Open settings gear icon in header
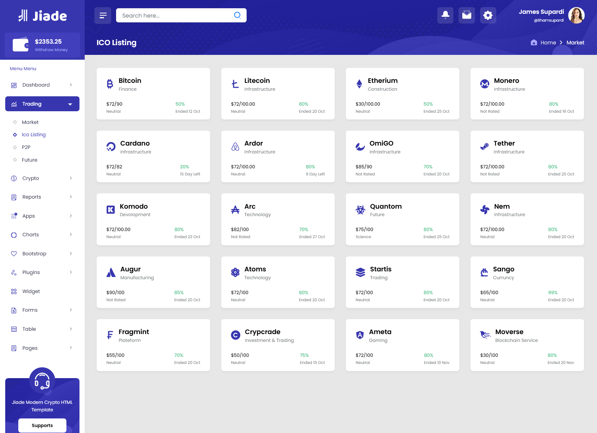Screen dimensions: 597x433 [488, 15]
